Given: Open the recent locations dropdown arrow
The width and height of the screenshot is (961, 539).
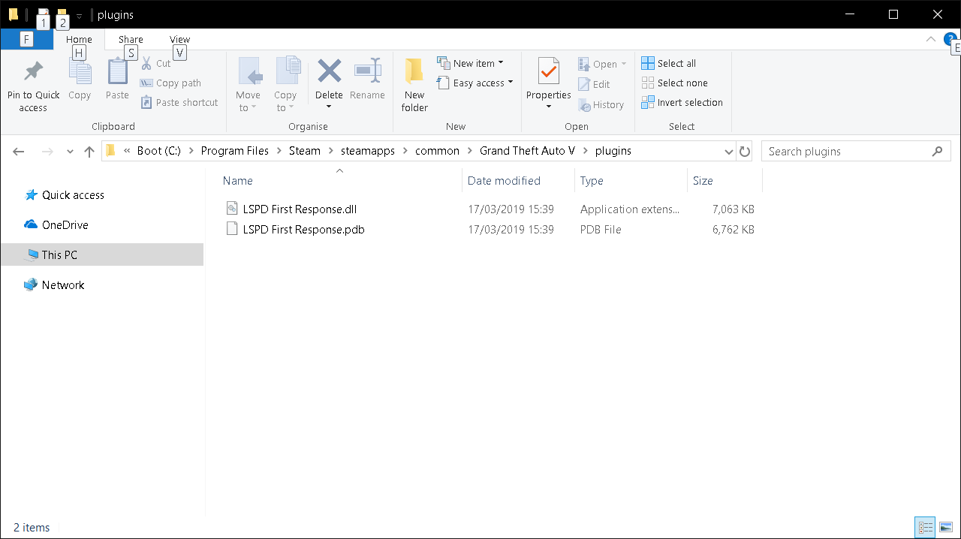Looking at the screenshot, I should tap(70, 151).
